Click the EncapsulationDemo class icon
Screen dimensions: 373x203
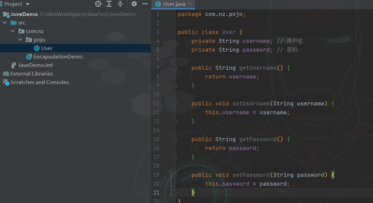click(29, 57)
